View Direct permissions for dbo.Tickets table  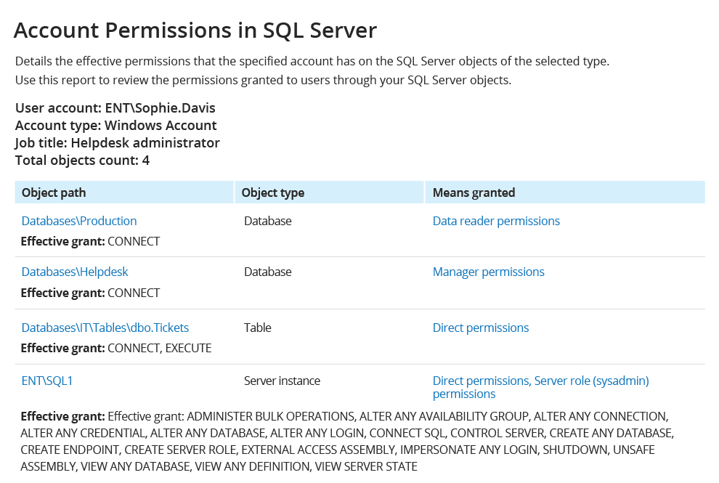coord(481,328)
